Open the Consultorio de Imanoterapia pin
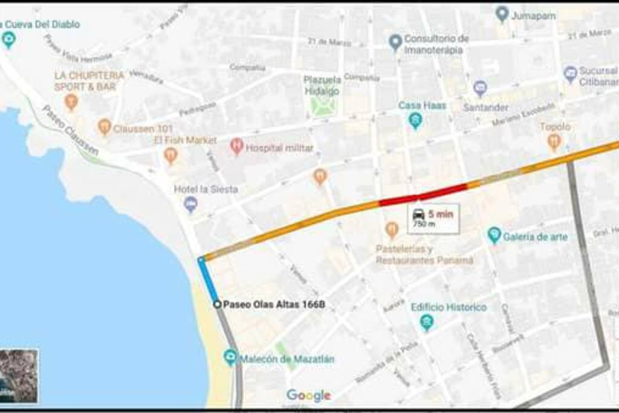 395,43
